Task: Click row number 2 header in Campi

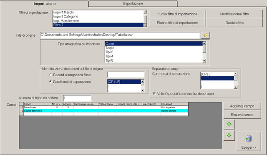Action: [x=21, y=111]
